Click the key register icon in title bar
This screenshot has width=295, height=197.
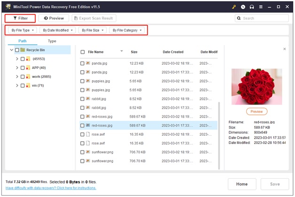coord(234,7)
